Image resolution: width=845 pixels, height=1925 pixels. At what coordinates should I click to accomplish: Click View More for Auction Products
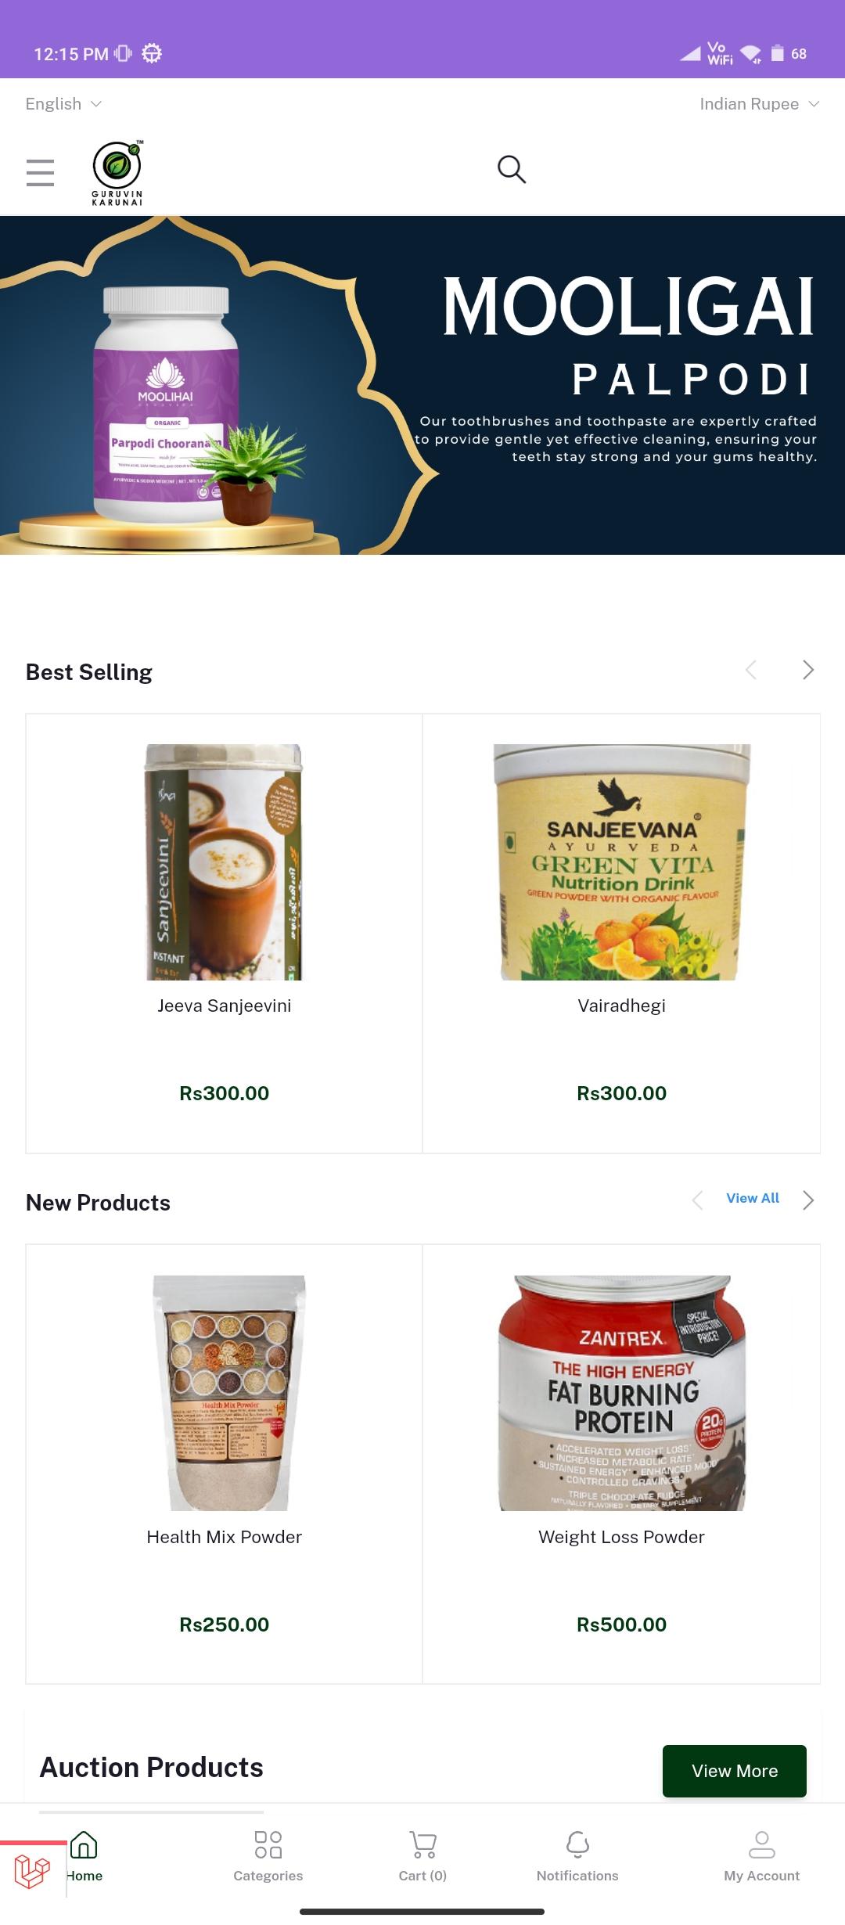tap(735, 1771)
